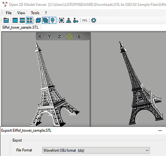The height and width of the screenshot is (156, 166).
Task: Lock rotation to the Z axis
Action: coord(59,36)
